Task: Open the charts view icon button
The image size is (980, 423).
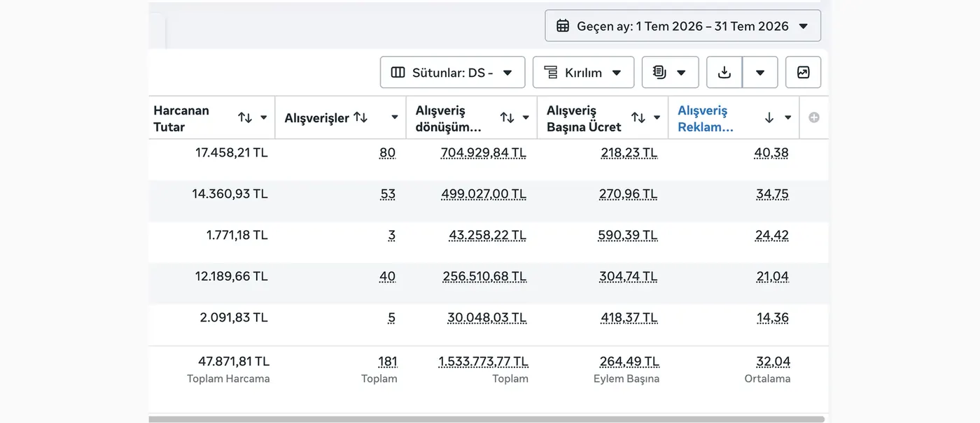Action: point(803,72)
